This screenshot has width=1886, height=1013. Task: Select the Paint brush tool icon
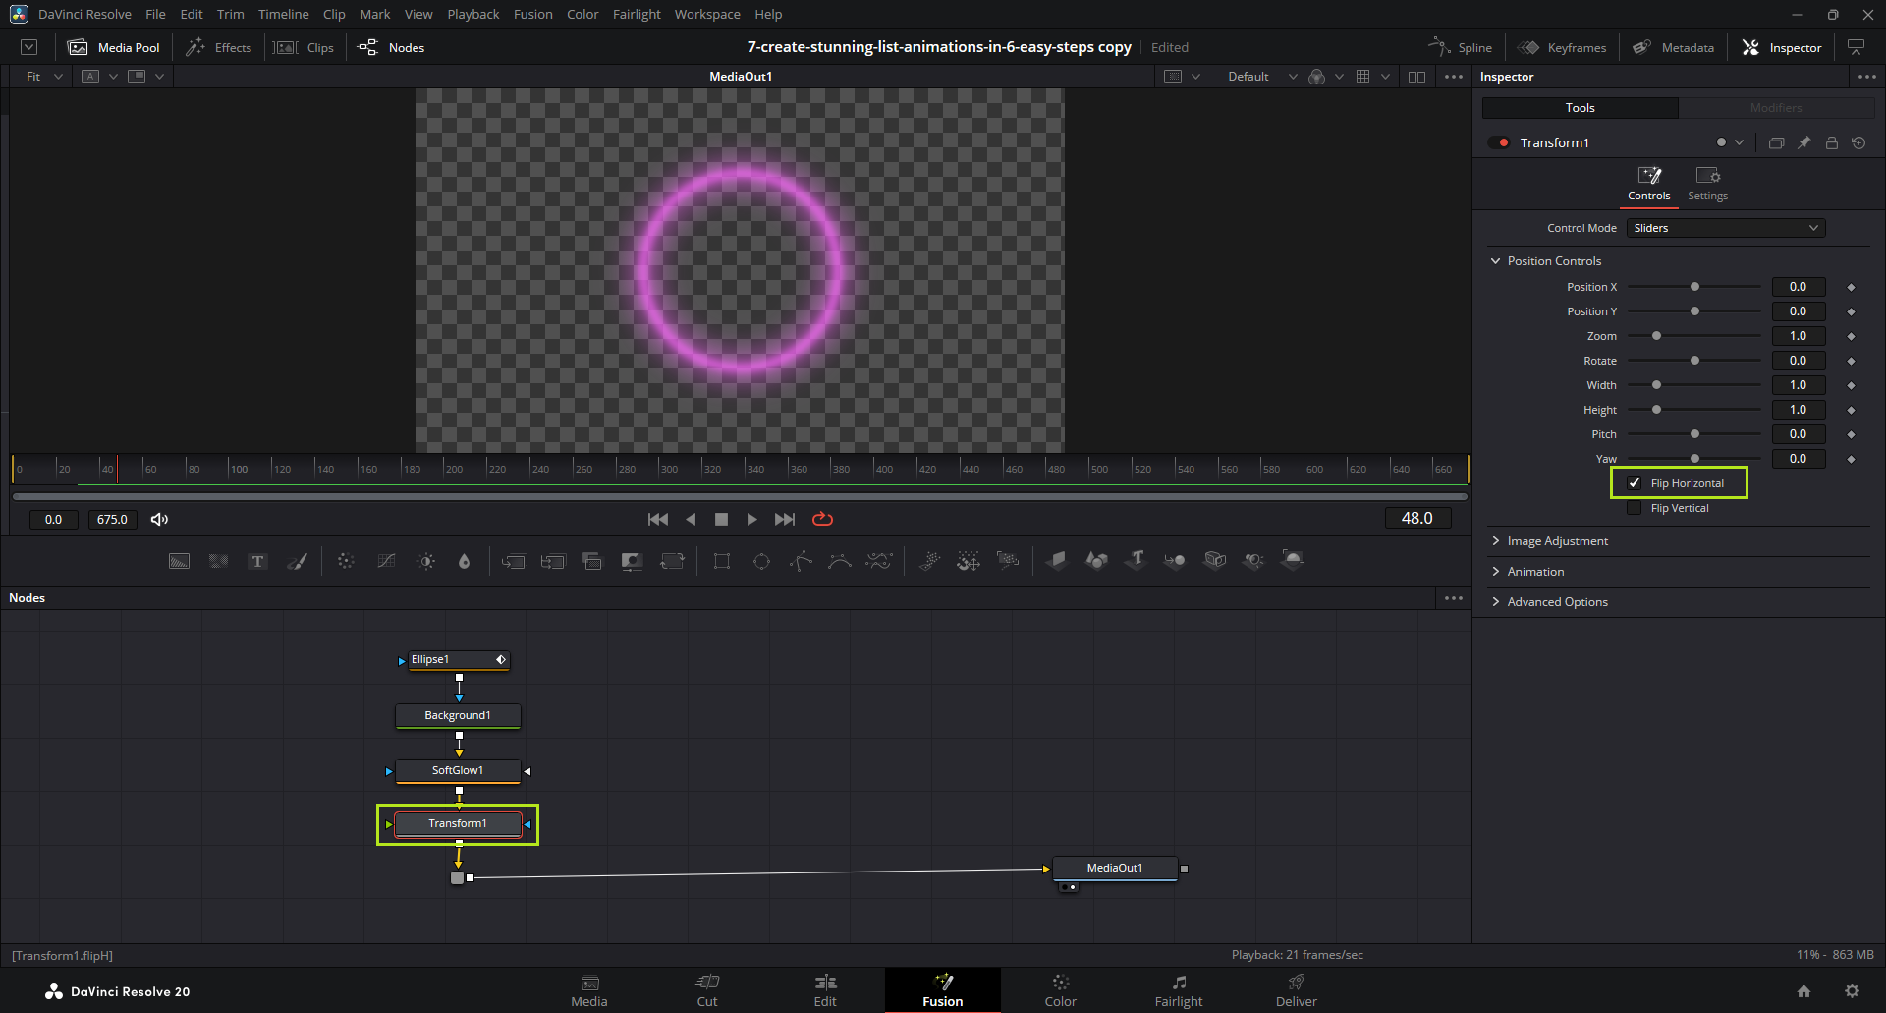(x=297, y=561)
